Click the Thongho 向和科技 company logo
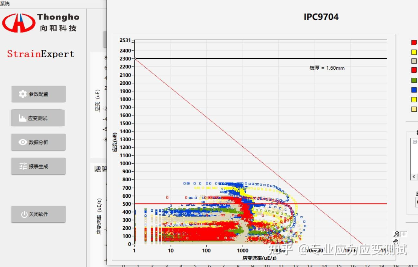Screen dimensions: 418x267 coord(40,22)
